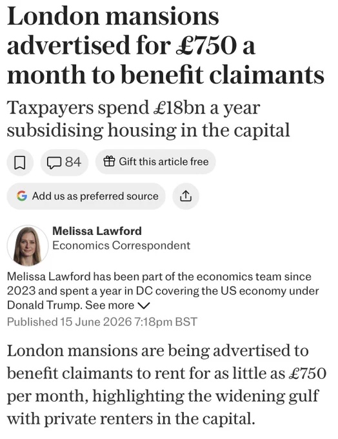Screen dimensions: 338x439
Task: Choose 'Add us as preferred source'
Action: tap(95, 196)
